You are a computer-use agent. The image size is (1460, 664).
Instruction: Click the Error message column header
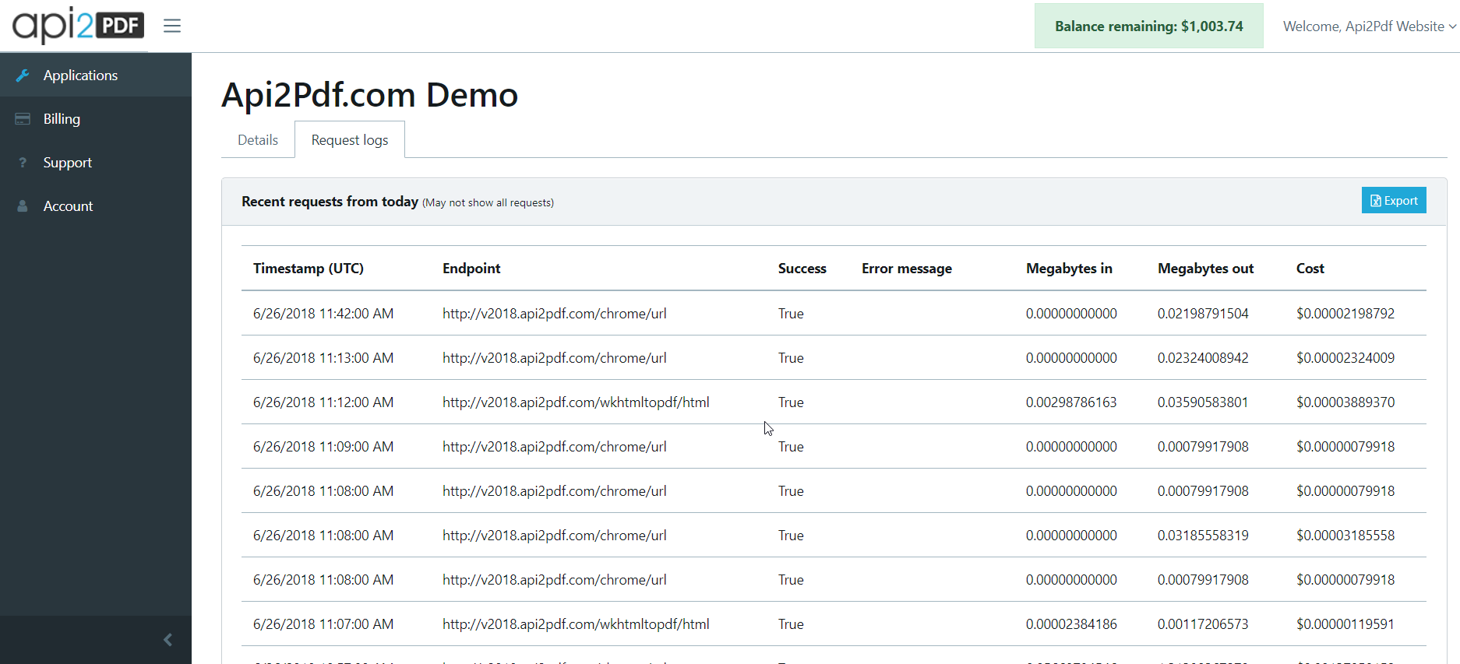click(x=907, y=269)
